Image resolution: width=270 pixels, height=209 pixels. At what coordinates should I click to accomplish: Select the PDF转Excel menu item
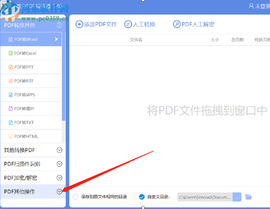coord(31,53)
